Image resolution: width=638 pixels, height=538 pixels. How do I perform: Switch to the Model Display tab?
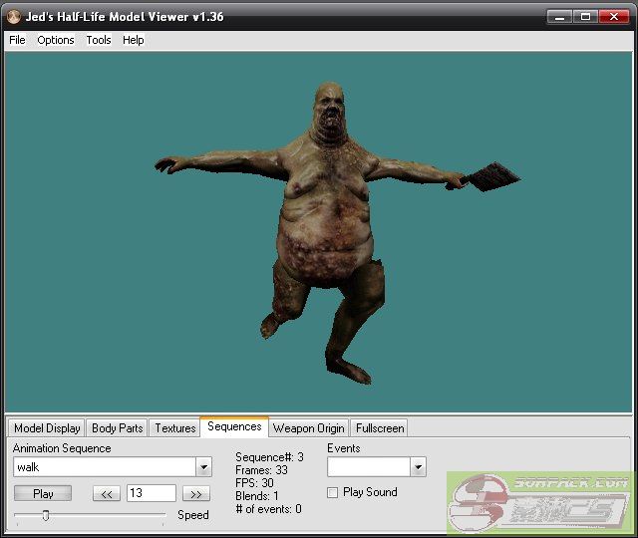point(47,428)
